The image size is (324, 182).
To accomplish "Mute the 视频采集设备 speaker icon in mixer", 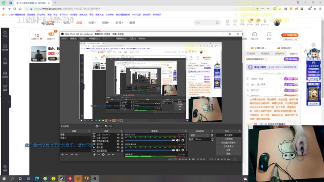I will (178, 150).
